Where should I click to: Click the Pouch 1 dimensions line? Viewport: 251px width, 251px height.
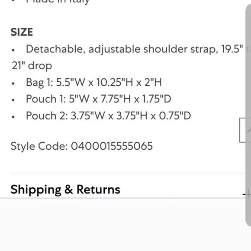pos(99,99)
